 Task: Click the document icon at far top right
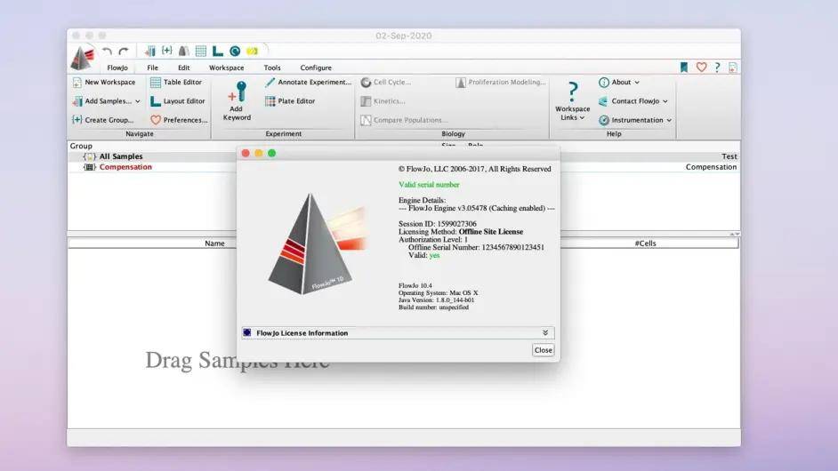733,68
